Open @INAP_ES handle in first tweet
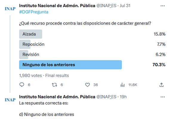The image size is (170, 119). tap(106, 6)
